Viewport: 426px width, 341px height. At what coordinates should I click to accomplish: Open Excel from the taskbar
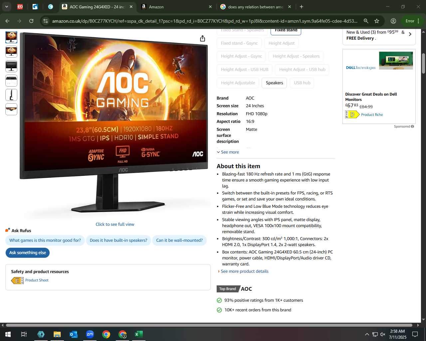point(139,334)
